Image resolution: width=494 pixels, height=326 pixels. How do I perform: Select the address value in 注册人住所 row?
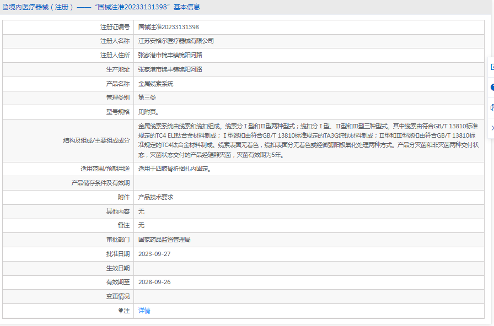coord(170,55)
